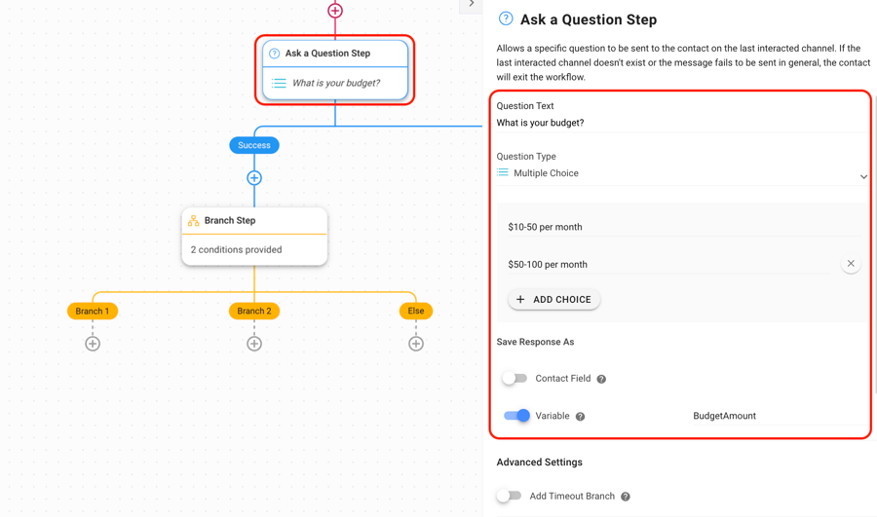The width and height of the screenshot is (877, 517).
Task: Disable the Variable toggle
Action: click(516, 416)
